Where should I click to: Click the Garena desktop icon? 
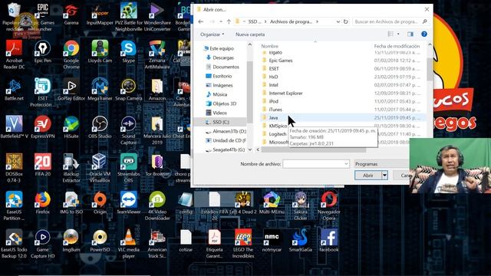pos(71,15)
